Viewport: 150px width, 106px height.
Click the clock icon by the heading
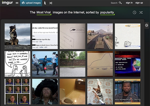point(134,13)
